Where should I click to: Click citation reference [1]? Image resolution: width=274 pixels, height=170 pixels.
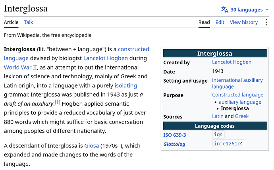[x=58, y=102]
